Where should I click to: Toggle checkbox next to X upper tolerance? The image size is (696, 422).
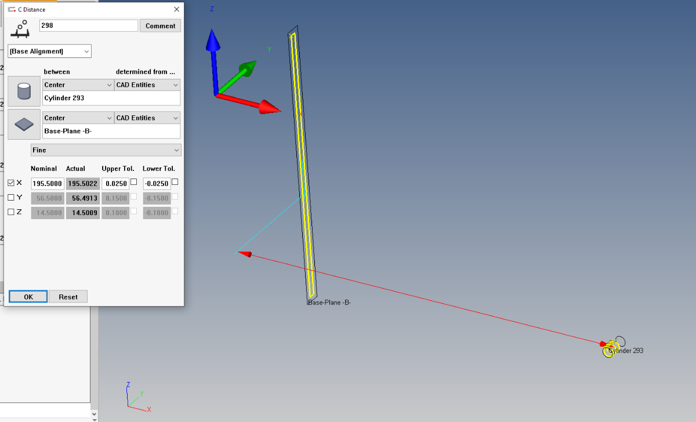pos(134,181)
